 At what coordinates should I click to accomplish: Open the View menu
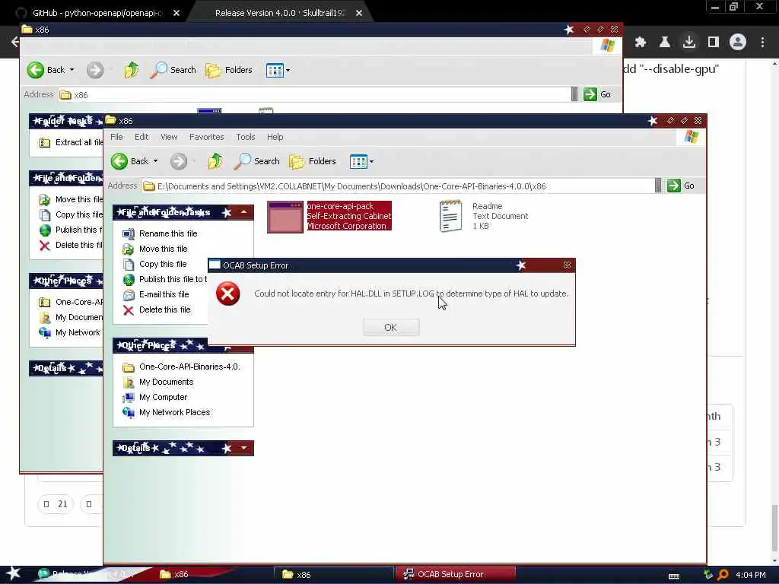169,137
